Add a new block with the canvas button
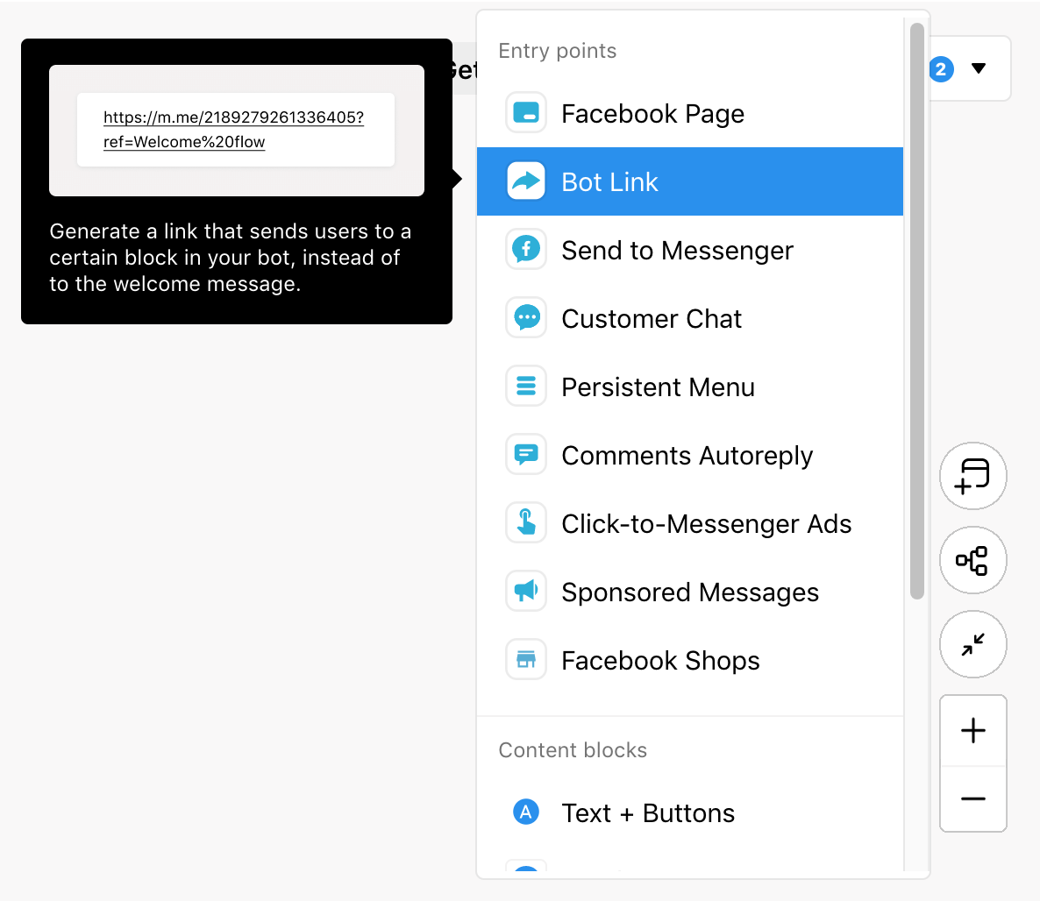1040x901 pixels. (973, 476)
